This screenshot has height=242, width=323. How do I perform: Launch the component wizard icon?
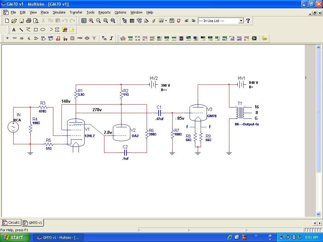[146, 21]
